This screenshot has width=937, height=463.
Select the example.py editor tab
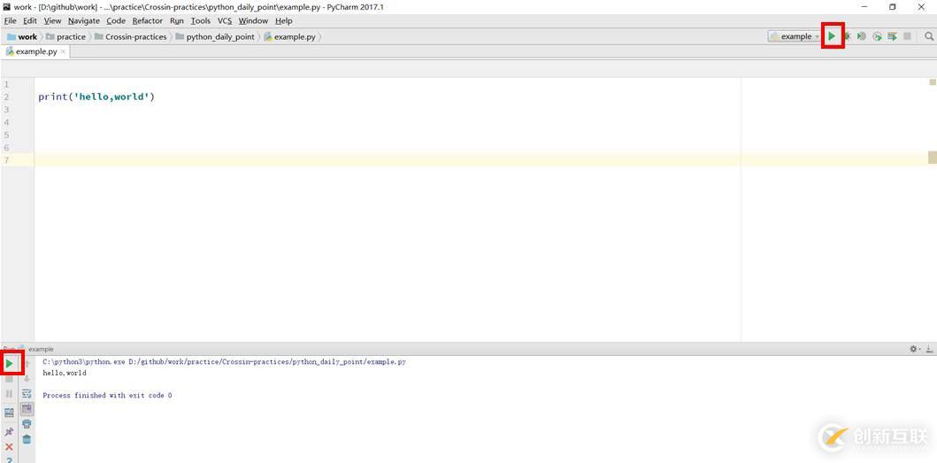[x=35, y=51]
